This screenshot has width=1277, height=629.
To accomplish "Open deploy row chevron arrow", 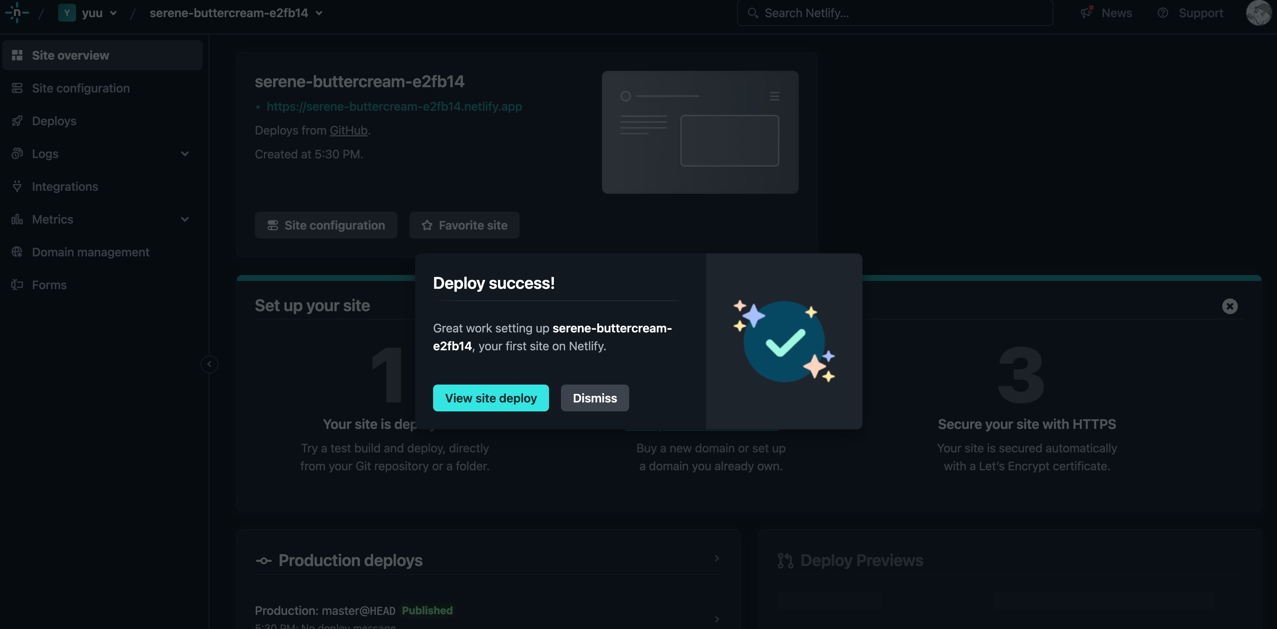I will 717,619.
